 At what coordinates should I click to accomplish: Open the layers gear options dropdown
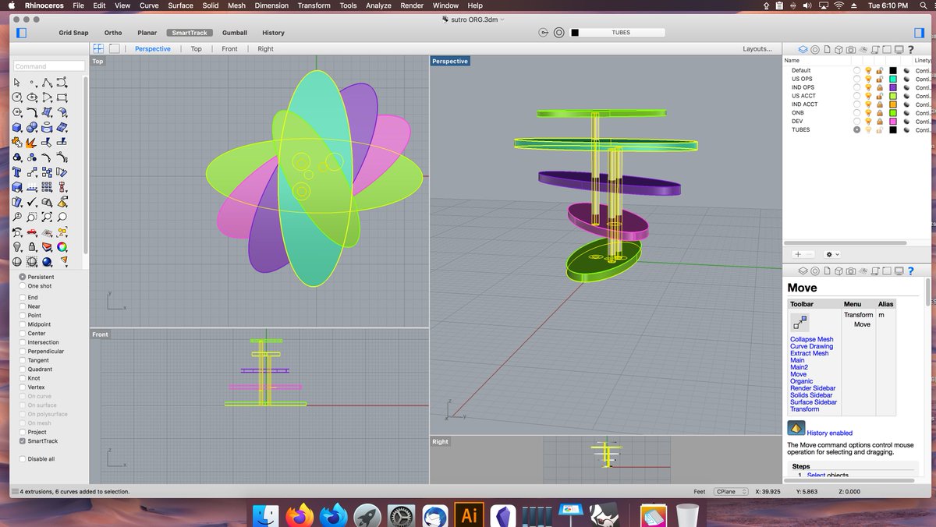[832, 254]
